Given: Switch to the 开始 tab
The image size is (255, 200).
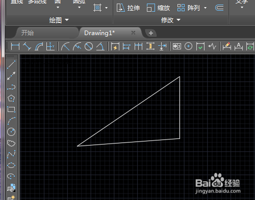Looking at the screenshot, I should click(x=28, y=33).
